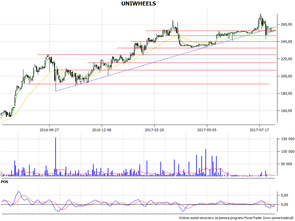The image size is (295, 221).
Task: Click the volume bar peaking near 100 000
Action: coord(206,163)
